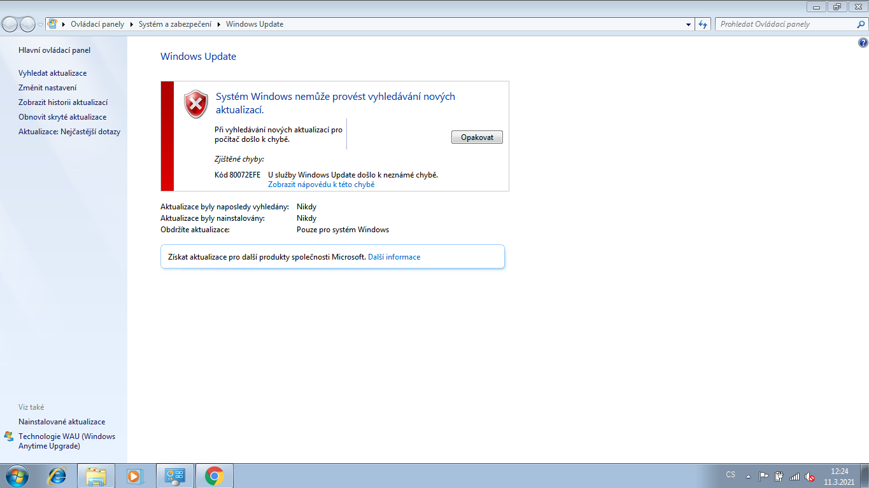
Task: Show Zobrazit historii aktualizací
Action: coord(63,102)
